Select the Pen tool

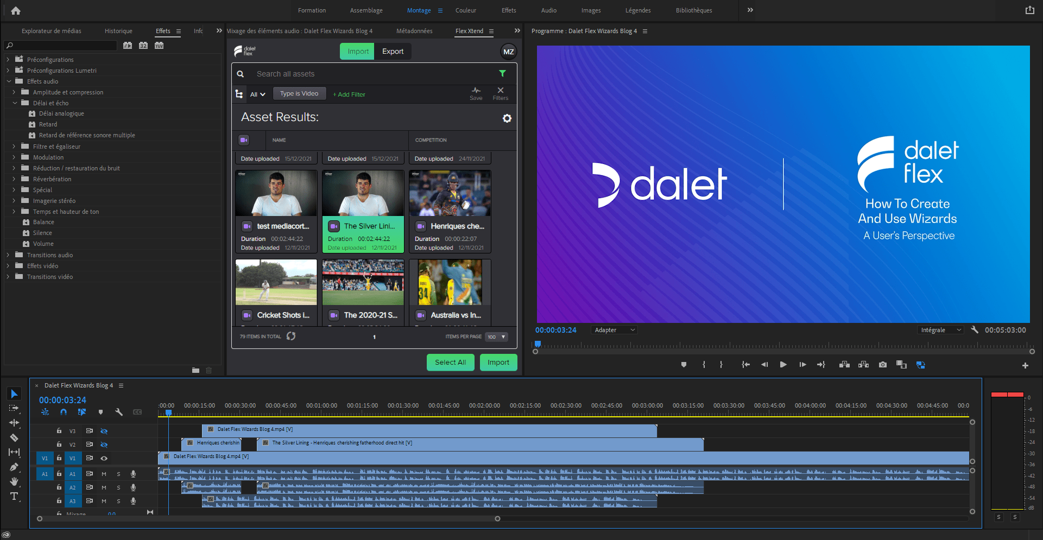tap(14, 467)
